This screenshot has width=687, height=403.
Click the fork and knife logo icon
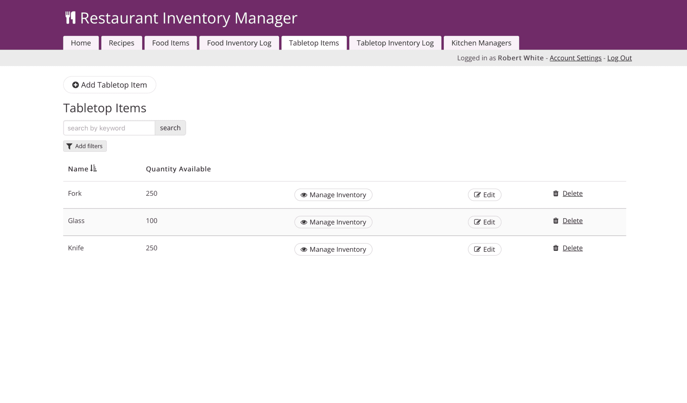point(70,17)
